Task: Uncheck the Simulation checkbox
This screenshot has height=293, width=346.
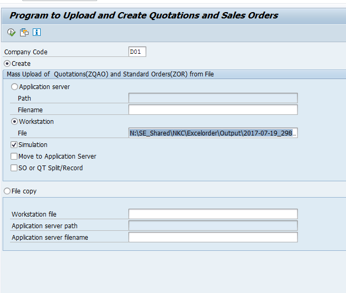Action: point(14,145)
